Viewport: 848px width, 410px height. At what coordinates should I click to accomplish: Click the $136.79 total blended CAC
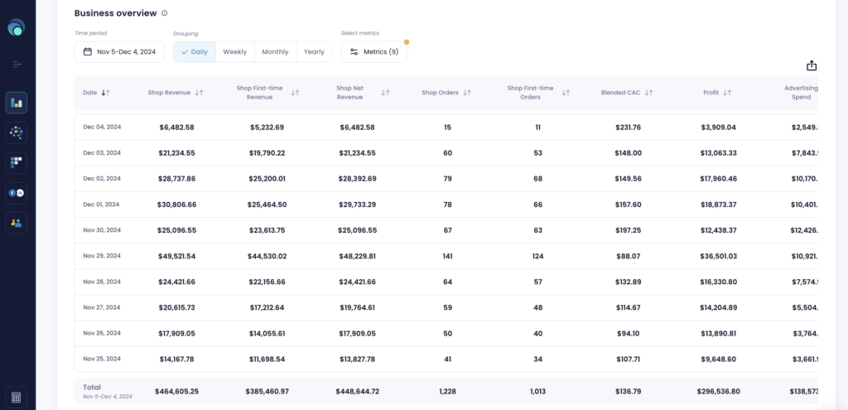point(629,391)
